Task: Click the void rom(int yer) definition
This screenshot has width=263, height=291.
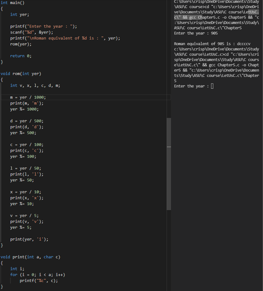Action: [20, 73]
